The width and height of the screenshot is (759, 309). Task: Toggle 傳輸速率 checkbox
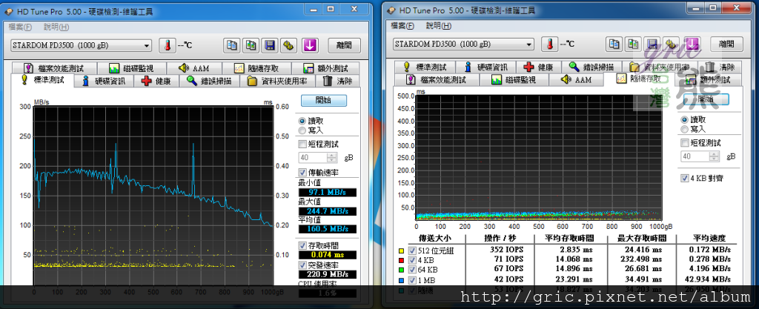click(302, 172)
